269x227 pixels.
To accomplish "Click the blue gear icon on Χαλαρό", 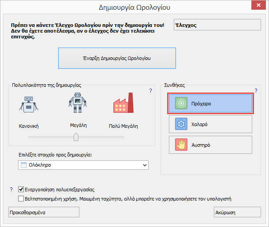I will click(x=181, y=124).
